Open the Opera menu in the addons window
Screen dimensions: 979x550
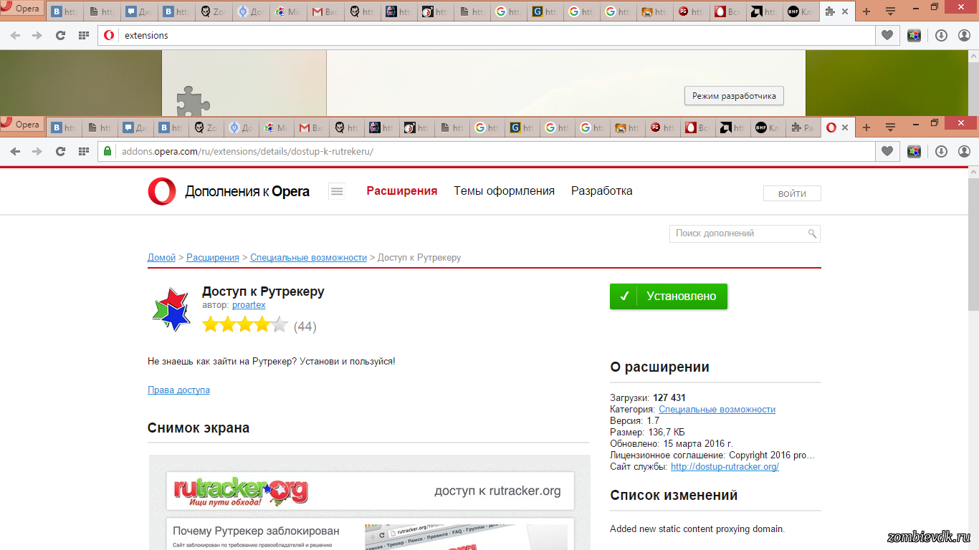coord(22,125)
